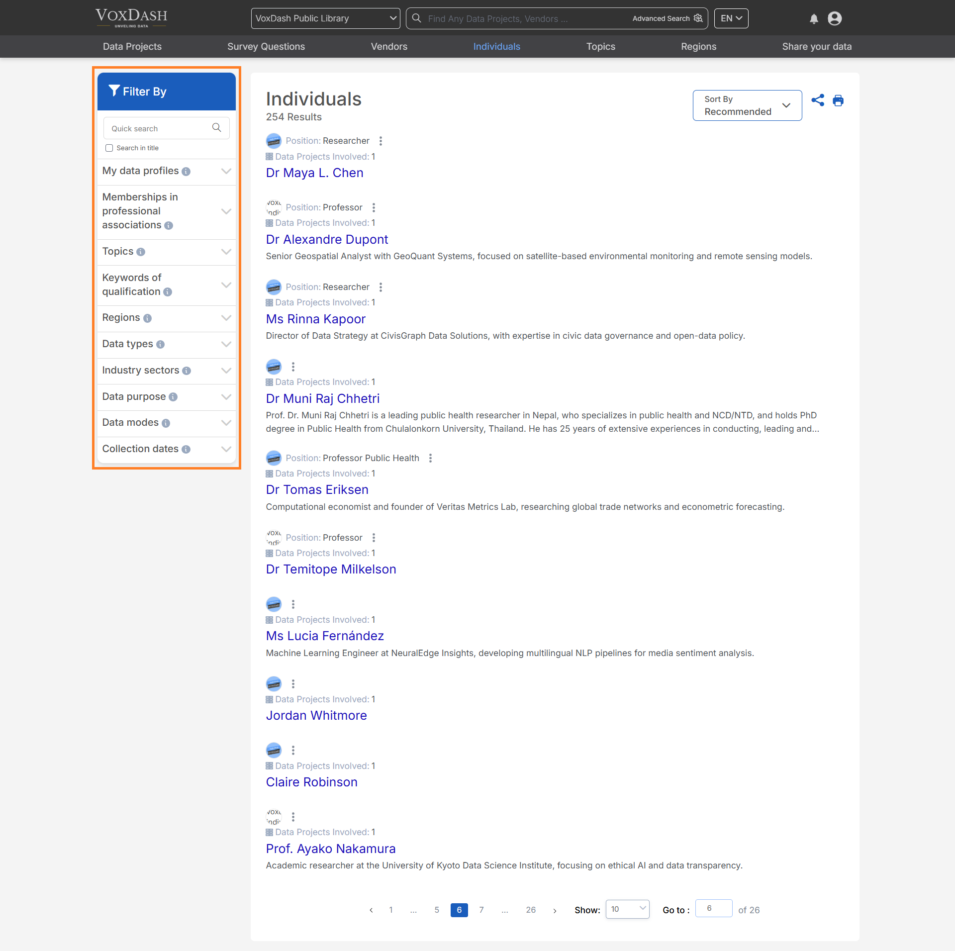Click the print icon in Individuals header
Viewport: 955px width, 951px height.
838,100
